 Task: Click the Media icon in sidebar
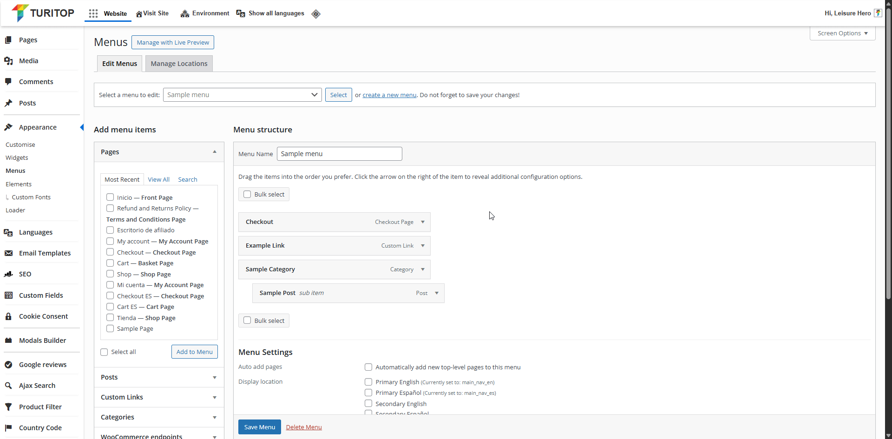tap(8, 61)
